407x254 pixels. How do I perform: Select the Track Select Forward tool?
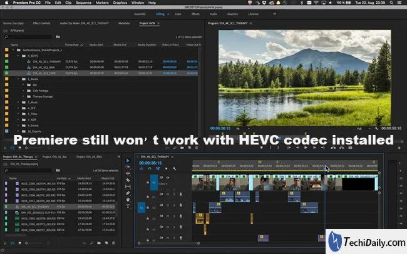[x=128, y=167]
